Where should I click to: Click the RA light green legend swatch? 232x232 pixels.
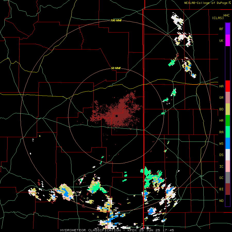pos(228,132)
